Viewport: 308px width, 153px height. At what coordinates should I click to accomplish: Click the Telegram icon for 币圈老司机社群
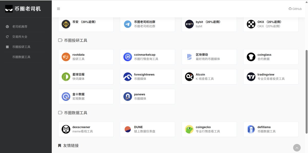[128, 24]
